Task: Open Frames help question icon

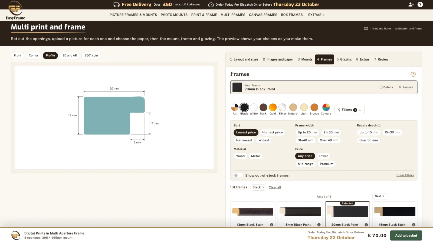Action: pyautogui.click(x=413, y=74)
